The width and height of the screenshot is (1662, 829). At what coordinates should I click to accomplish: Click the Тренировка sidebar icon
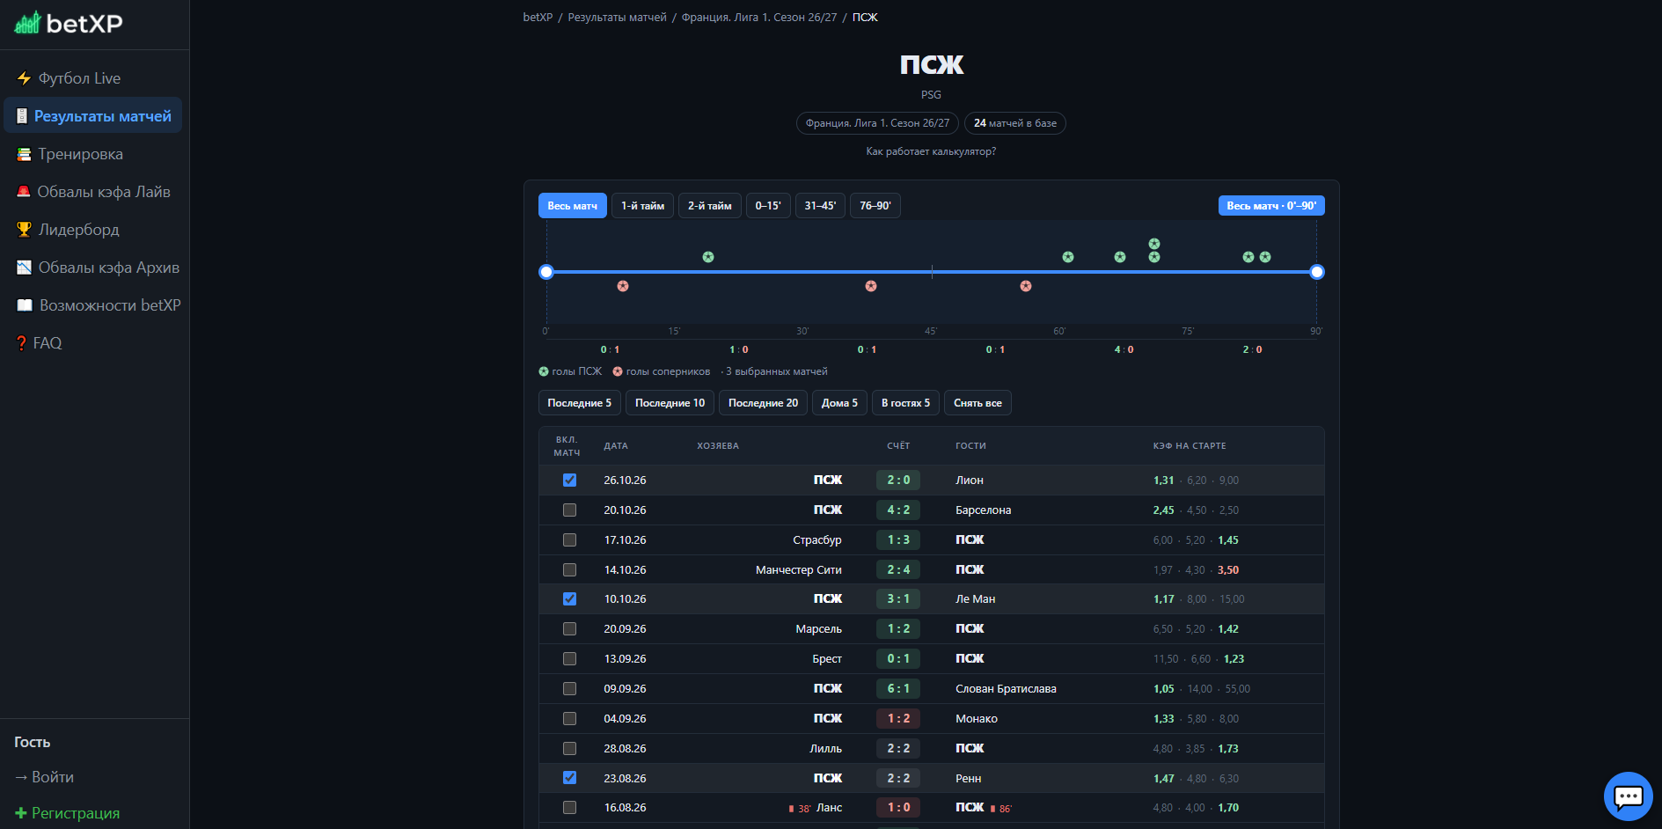tap(24, 154)
